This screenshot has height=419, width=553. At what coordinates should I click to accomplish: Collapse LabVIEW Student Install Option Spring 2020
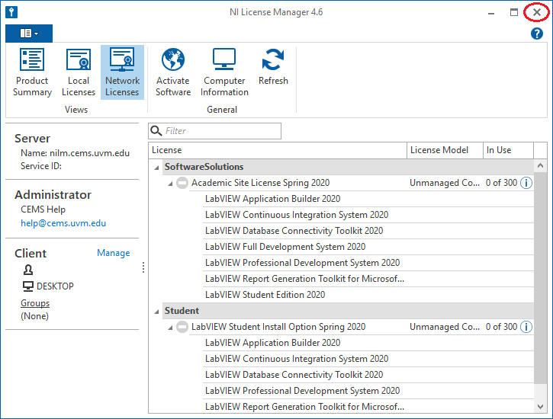coord(171,328)
